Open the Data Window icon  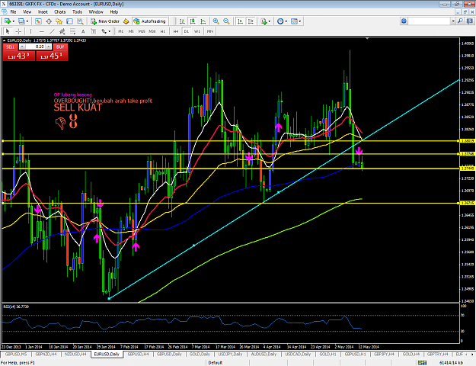49,21
